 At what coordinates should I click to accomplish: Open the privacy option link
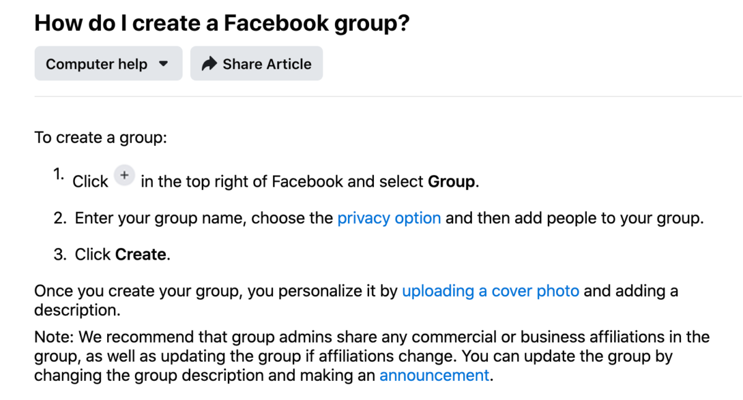pyautogui.click(x=389, y=218)
